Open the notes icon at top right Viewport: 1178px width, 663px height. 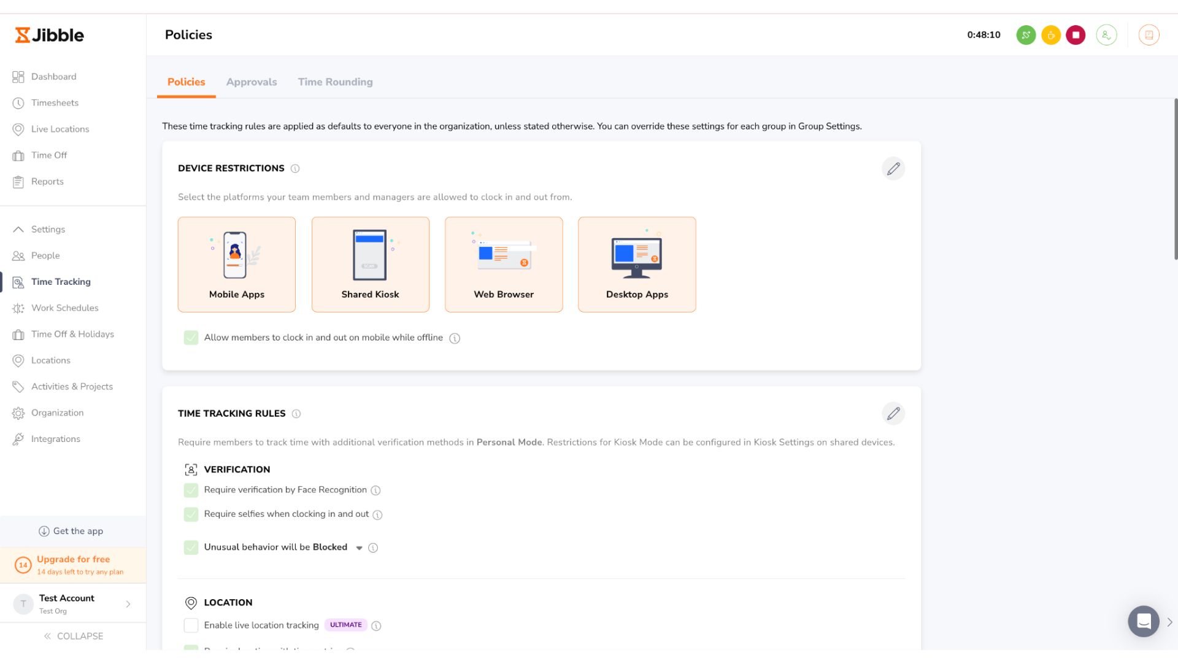pyautogui.click(x=1149, y=35)
